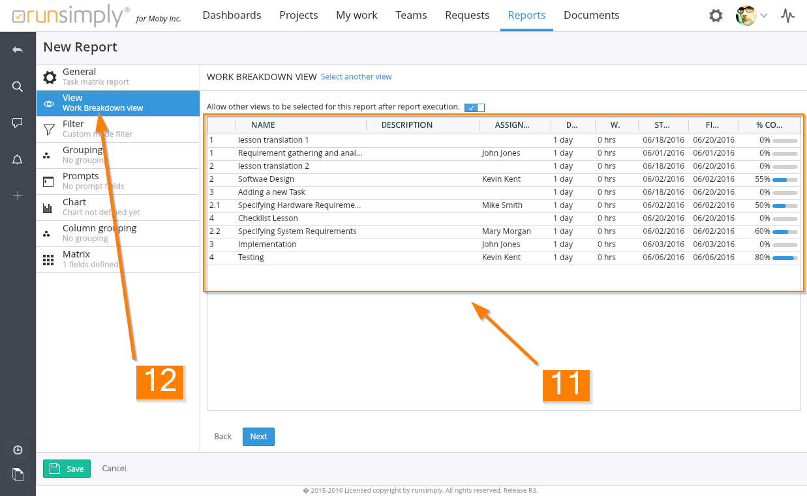
Task: Click the Select another view link
Action: 356,77
